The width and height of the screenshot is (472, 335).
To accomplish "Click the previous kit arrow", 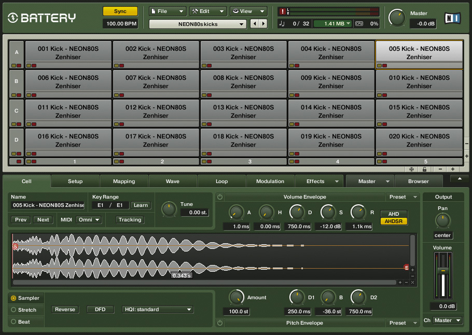I will (x=255, y=23).
